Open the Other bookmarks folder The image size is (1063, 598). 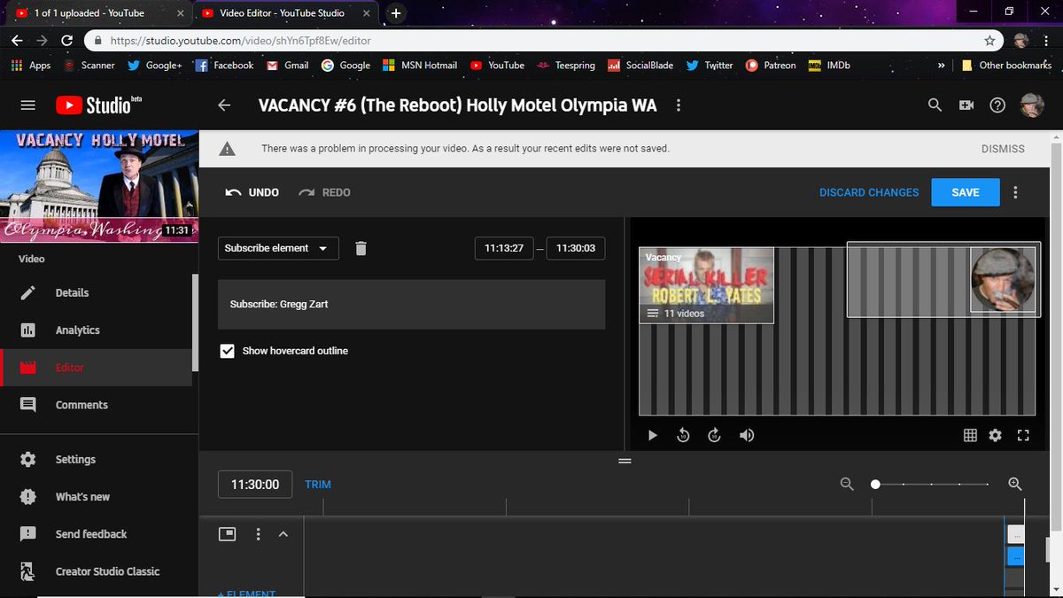(1006, 65)
